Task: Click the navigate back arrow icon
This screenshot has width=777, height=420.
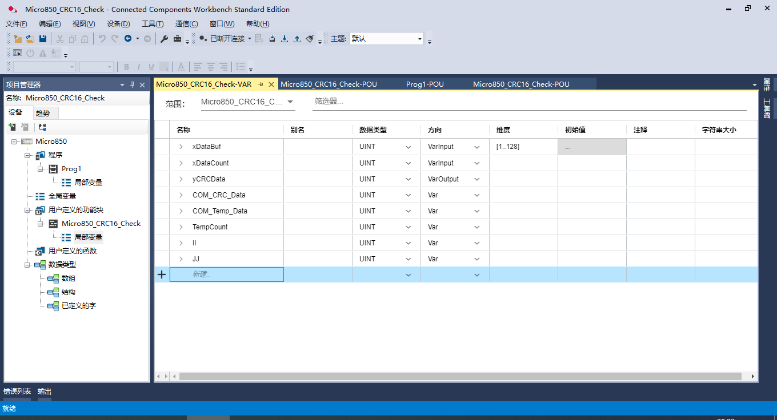Action: pyautogui.click(x=128, y=39)
